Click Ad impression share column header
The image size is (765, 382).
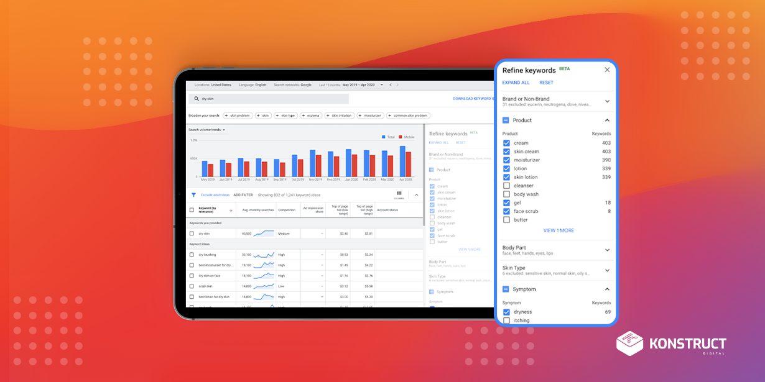coord(313,210)
